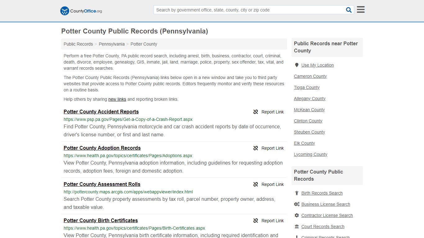Click the broken-link icon for Accident Reports
Image resolution: width=424 pixels, height=238 pixels.
[x=256, y=112]
